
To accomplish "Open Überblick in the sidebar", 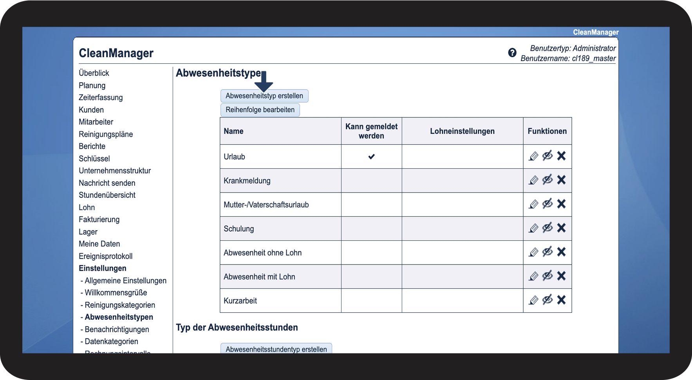I will pos(94,73).
